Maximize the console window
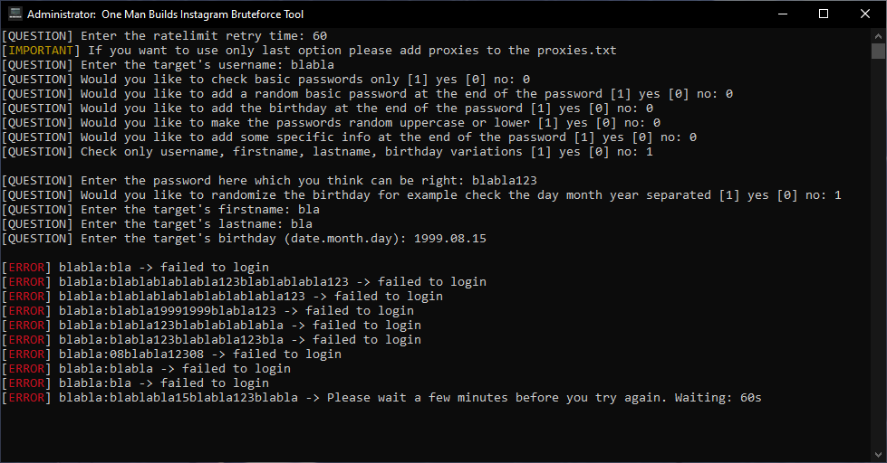The height and width of the screenshot is (463, 887). click(824, 14)
